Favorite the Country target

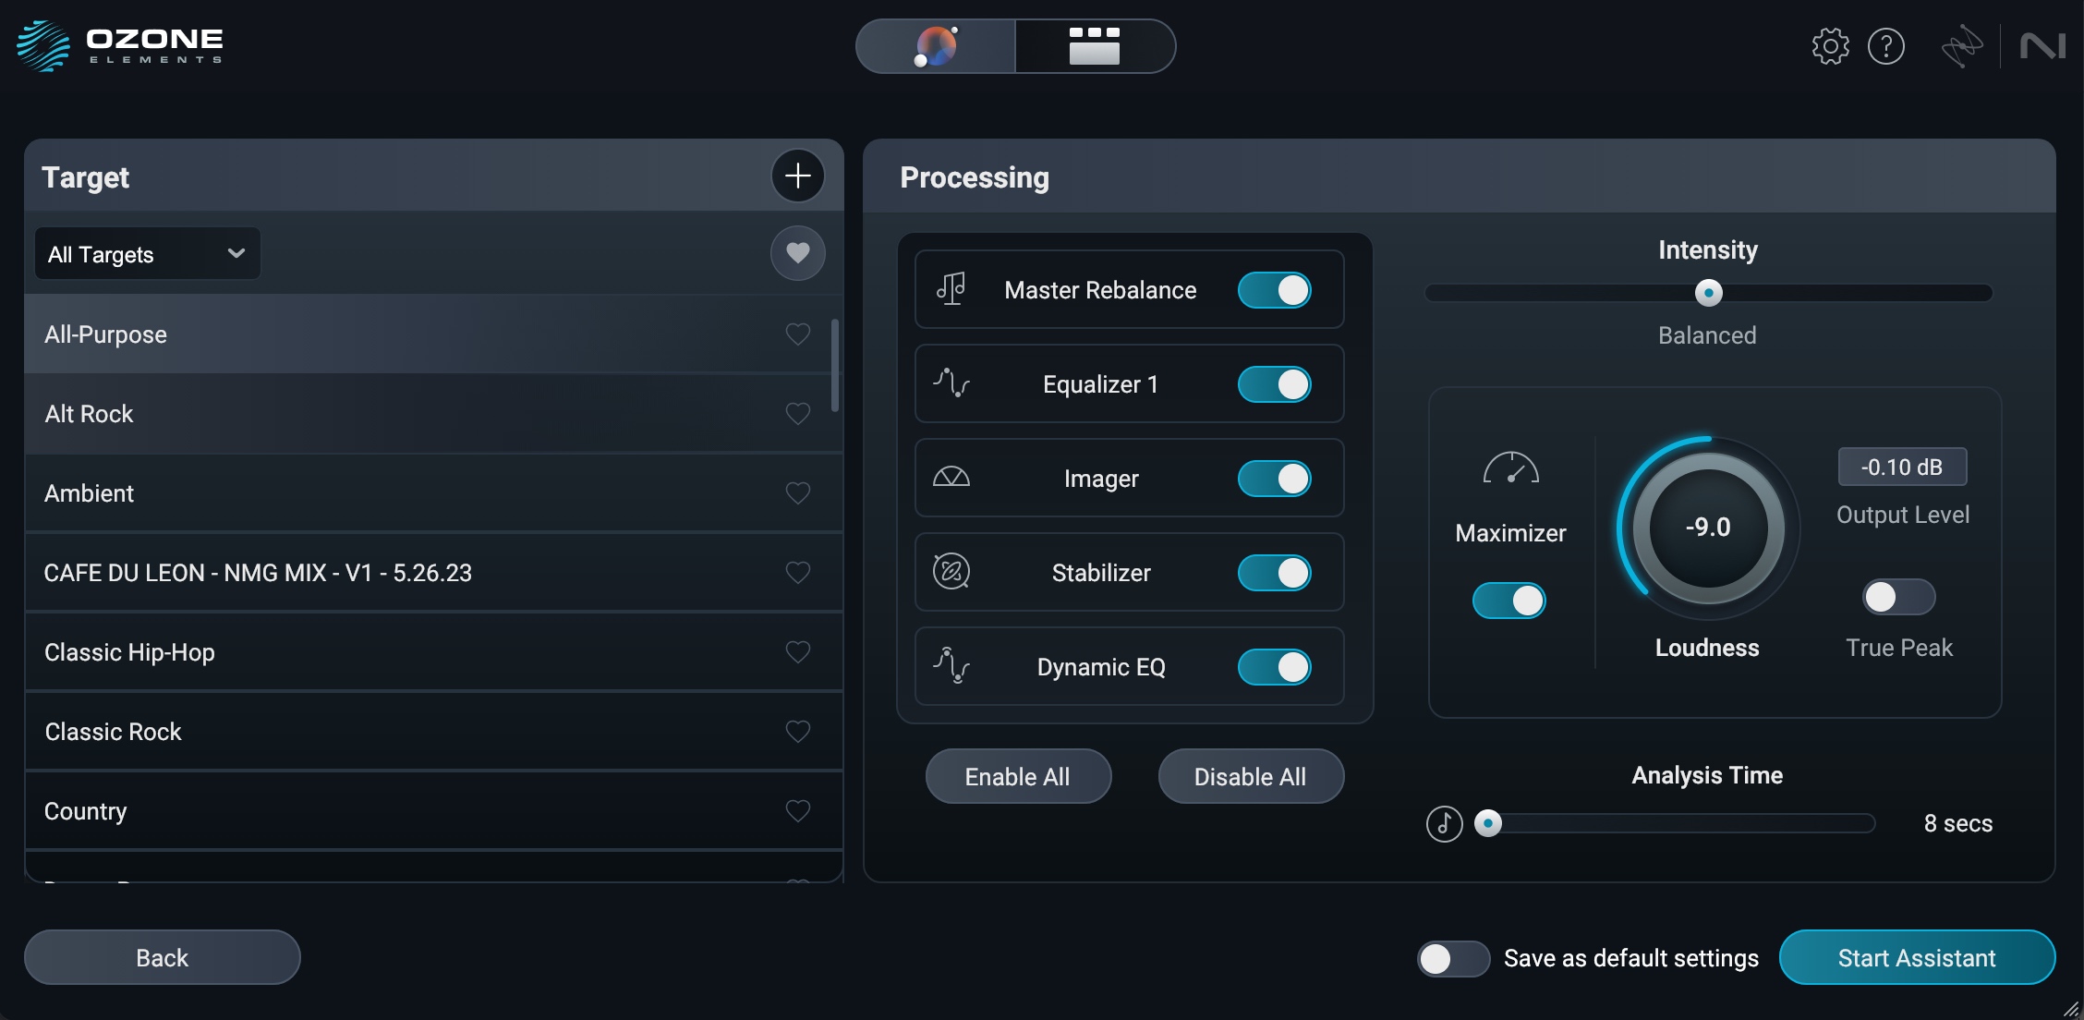(798, 811)
